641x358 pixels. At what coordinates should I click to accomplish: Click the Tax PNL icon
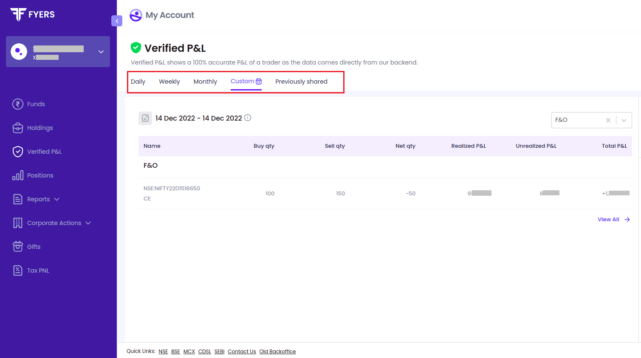pos(18,271)
